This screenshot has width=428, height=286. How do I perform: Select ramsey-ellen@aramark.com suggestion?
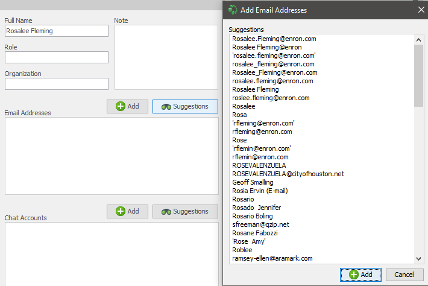[x=272, y=258]
